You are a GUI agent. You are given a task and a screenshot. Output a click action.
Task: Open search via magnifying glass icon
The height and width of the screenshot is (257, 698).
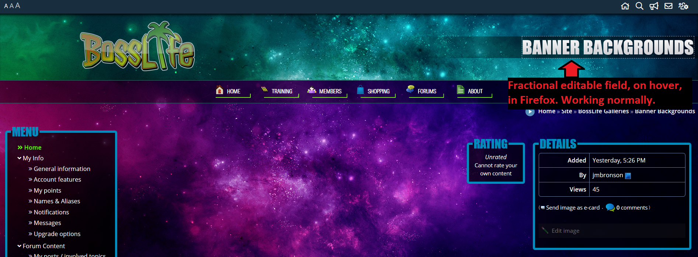click(x=639, y=6)
